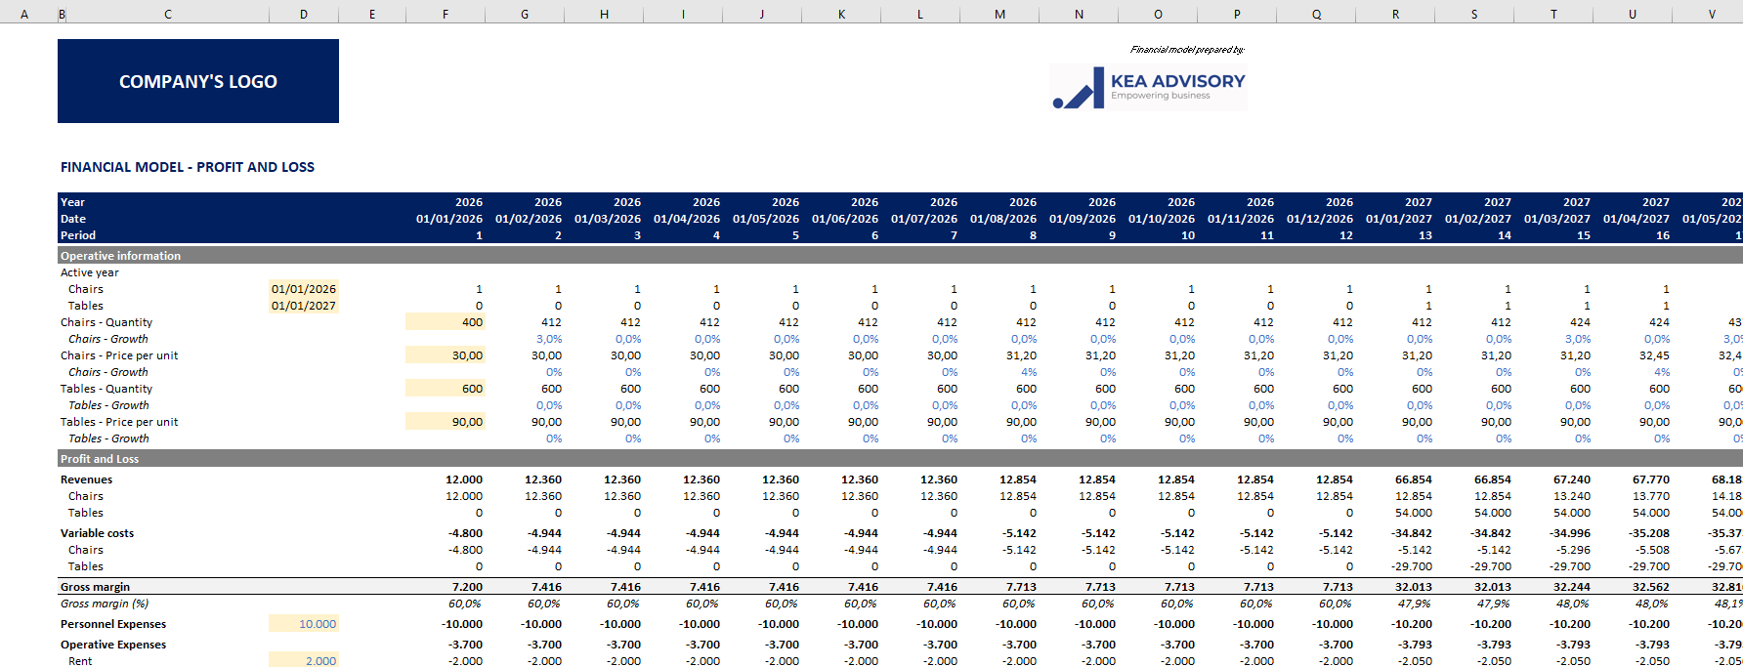Click the Chairs active year date input cell
The width and height of the screenshot is (1743, 667).
pos(304,289)
